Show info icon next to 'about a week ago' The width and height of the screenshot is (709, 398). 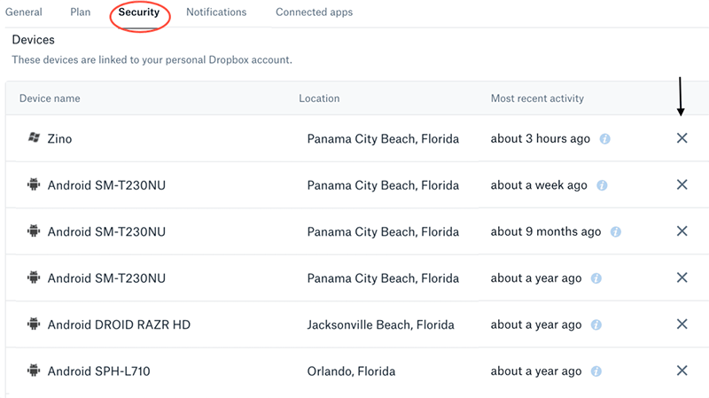click(602, 185)
